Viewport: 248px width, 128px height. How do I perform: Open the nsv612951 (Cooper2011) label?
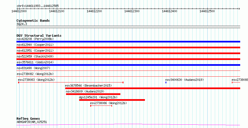[x=35, y=51]
